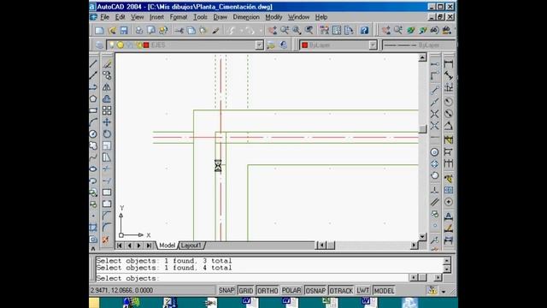Select the Explode modify tool
The height and width of the screenshot is (308, 547).
click(106, 240)
